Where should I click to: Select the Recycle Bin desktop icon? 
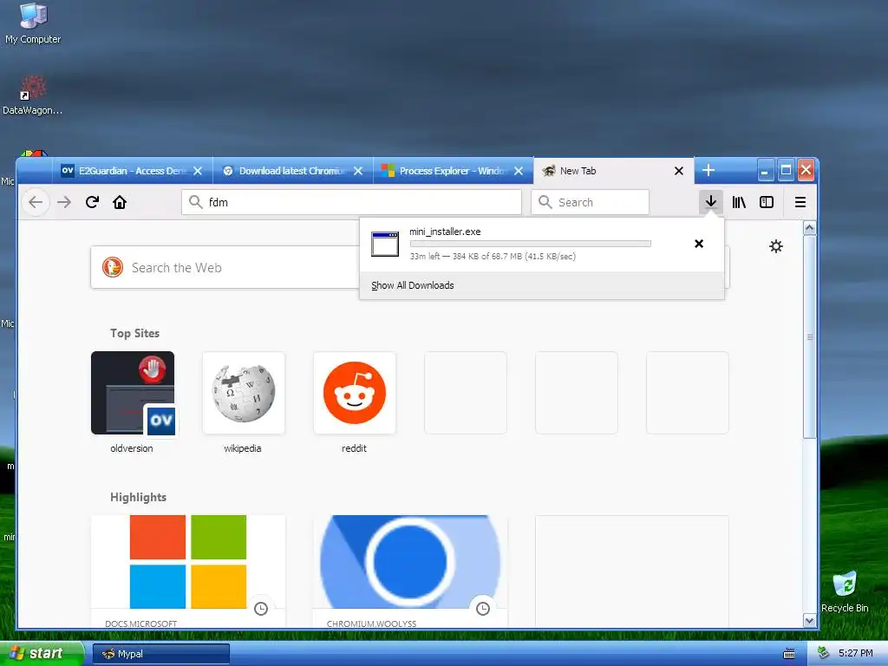(x=845, y=591)
